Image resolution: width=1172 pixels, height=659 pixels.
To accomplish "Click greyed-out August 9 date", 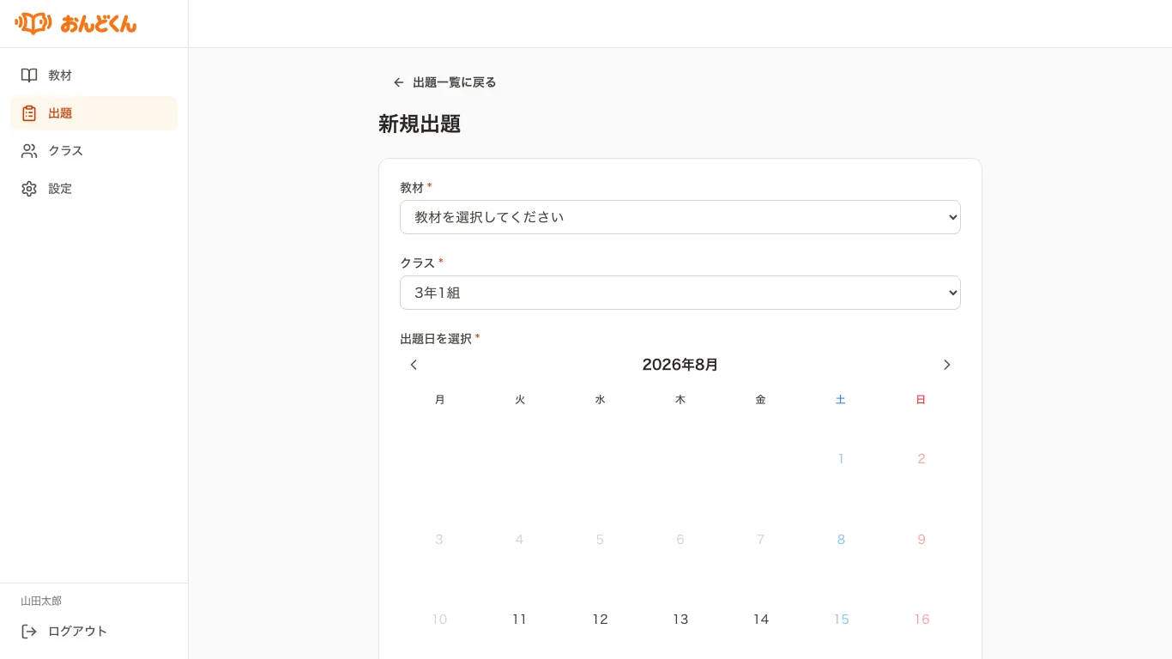I will click(x=921, y=540).
